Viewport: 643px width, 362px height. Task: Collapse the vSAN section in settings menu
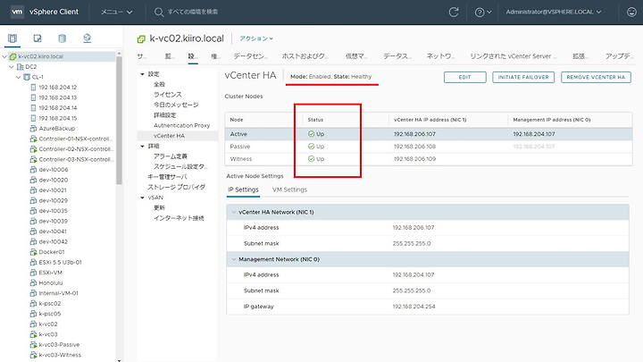tap(142, 198)
